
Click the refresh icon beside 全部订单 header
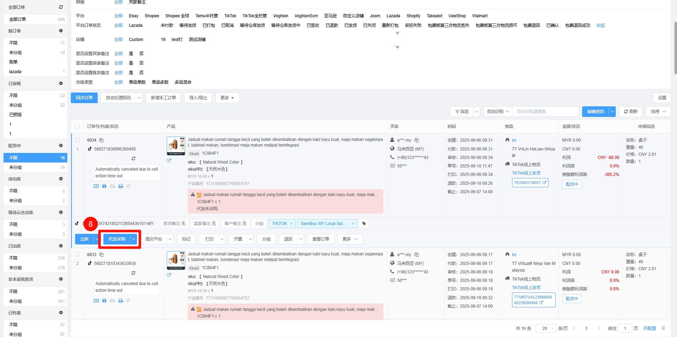[x=61, y=7]
